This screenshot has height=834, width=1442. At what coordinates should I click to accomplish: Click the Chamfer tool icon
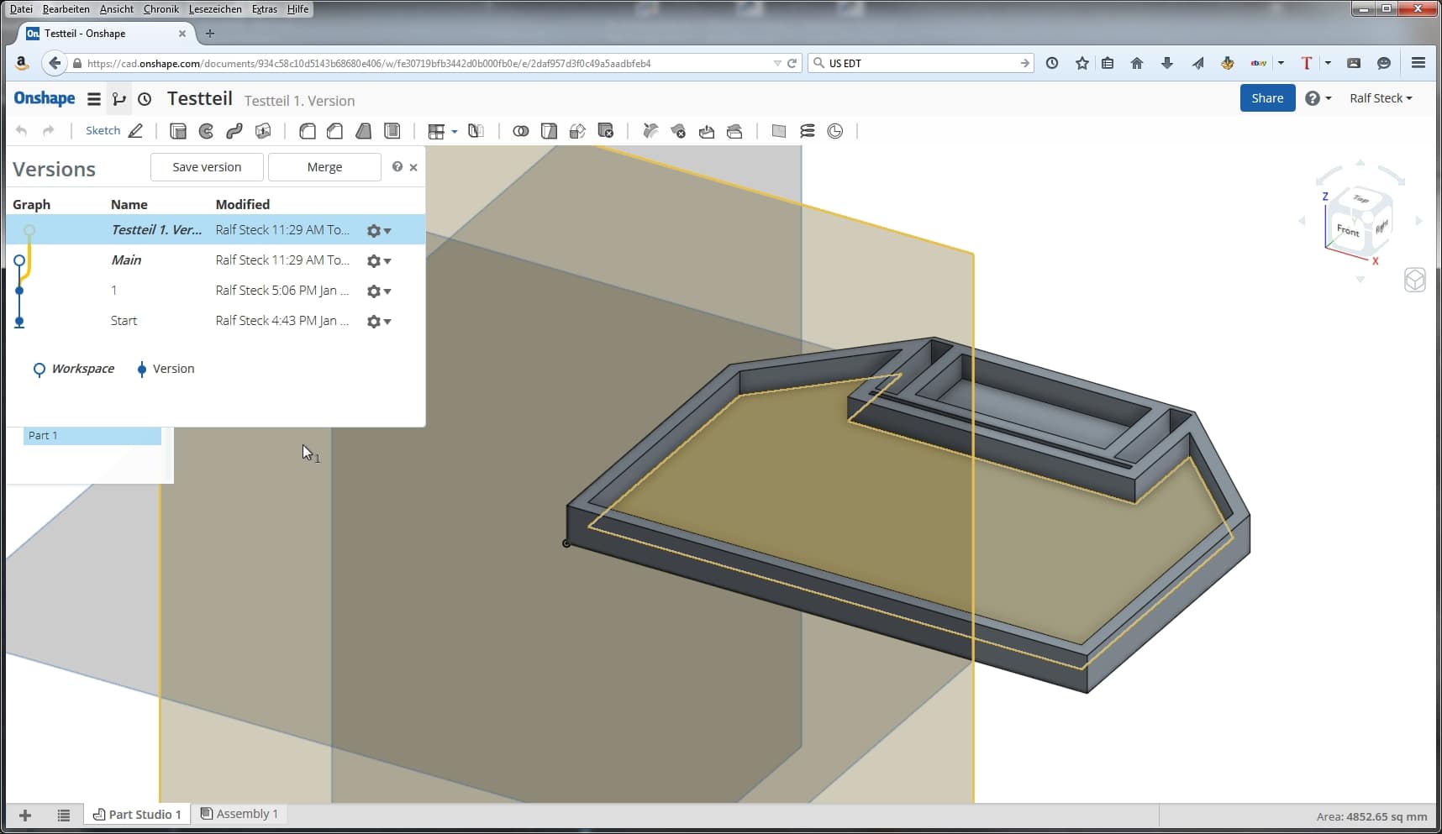[x=335, y=131]
